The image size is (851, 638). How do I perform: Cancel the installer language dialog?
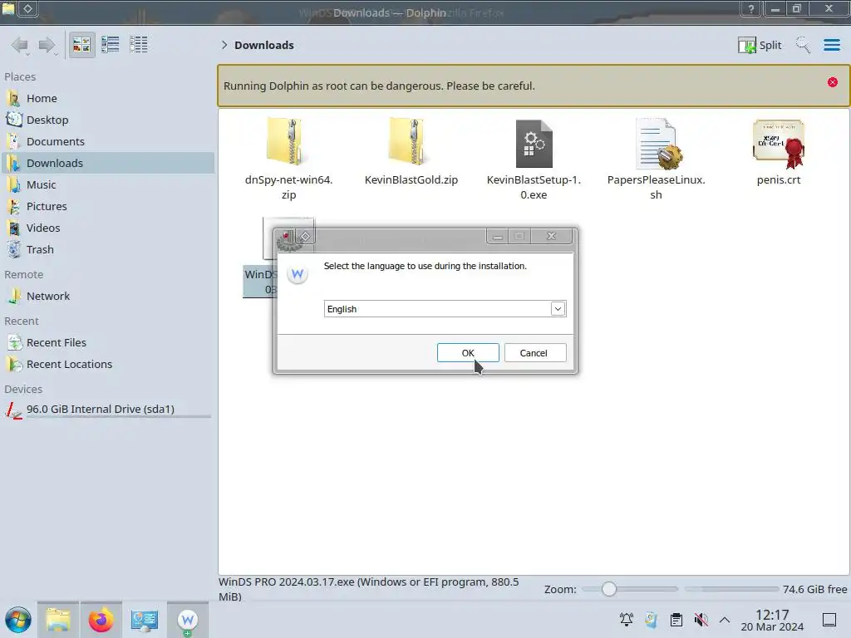(x=535, y=352)
